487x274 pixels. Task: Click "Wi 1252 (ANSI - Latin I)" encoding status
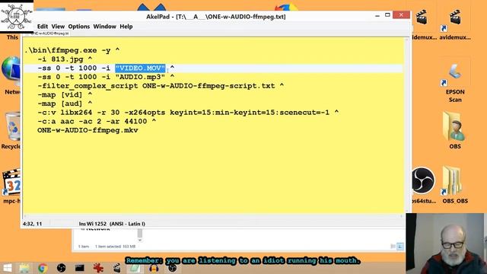116,224
